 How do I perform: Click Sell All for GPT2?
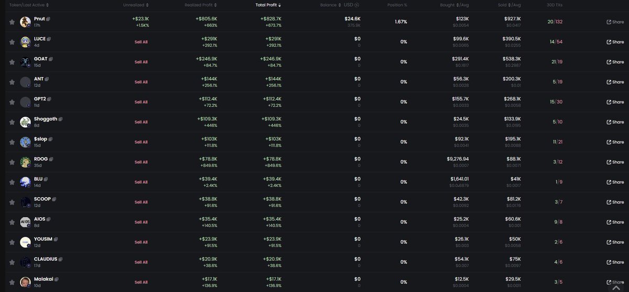(x=141, y=102)
